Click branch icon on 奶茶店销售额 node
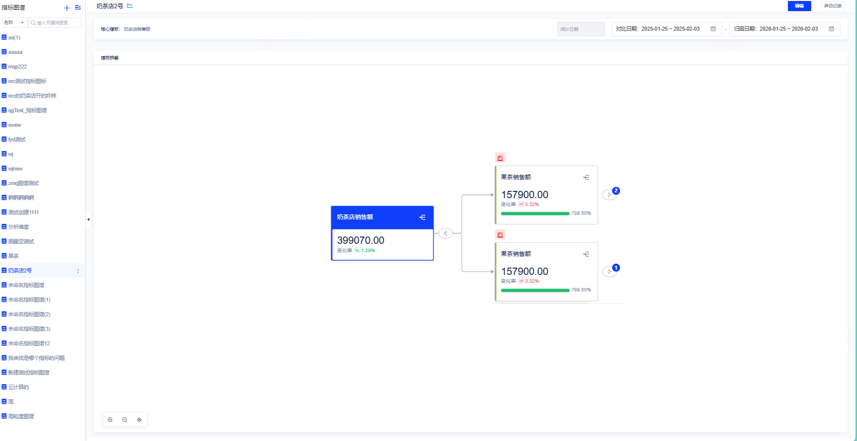 point(422,217)
